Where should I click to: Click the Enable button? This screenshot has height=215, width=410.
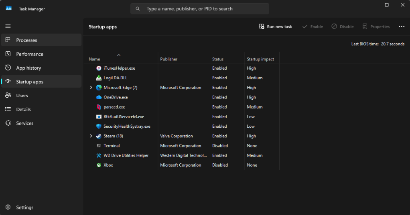pyautogui.click(x=313, y=26)
